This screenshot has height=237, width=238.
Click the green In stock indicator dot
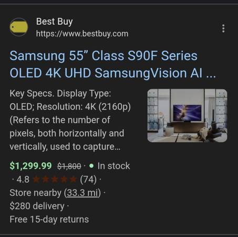pos(91,166)
